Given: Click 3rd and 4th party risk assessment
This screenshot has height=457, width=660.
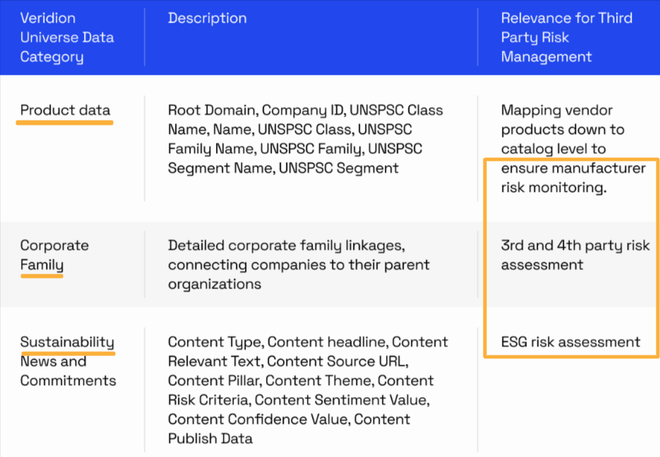Looking at the screenshot, I should point(575,255).
